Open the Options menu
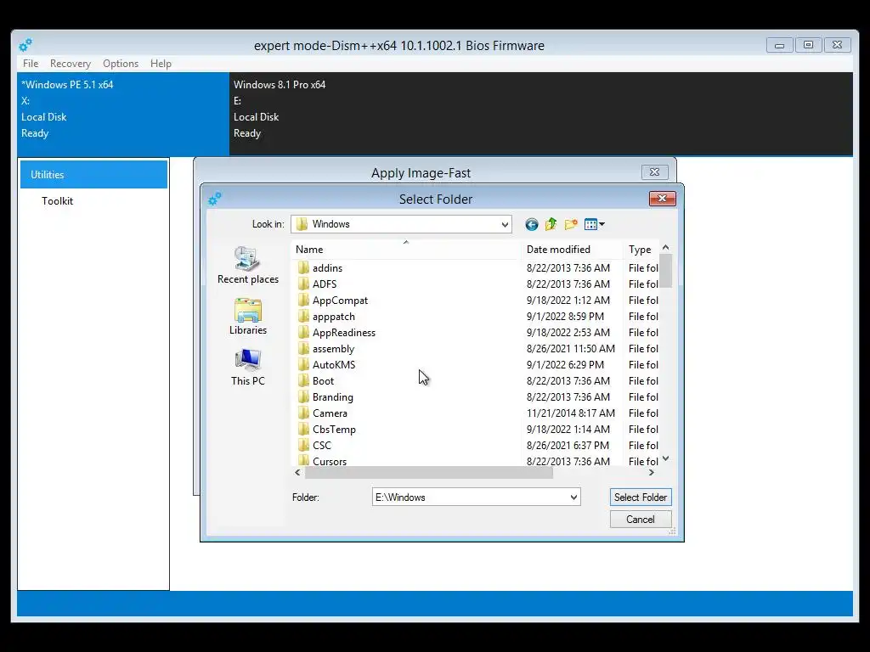This screenshot has width=870, height=652. pos(121,63)
